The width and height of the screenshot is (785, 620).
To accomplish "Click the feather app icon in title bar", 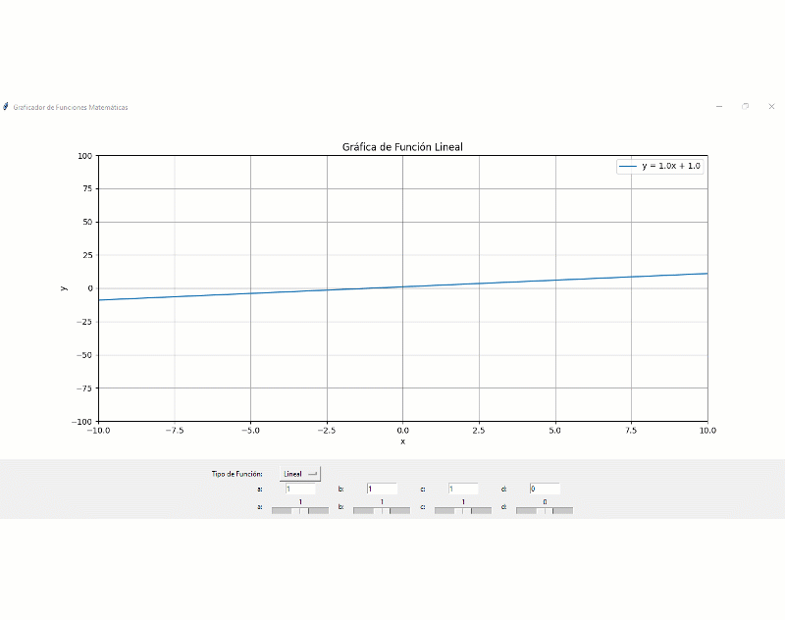I will pos(6,107).
